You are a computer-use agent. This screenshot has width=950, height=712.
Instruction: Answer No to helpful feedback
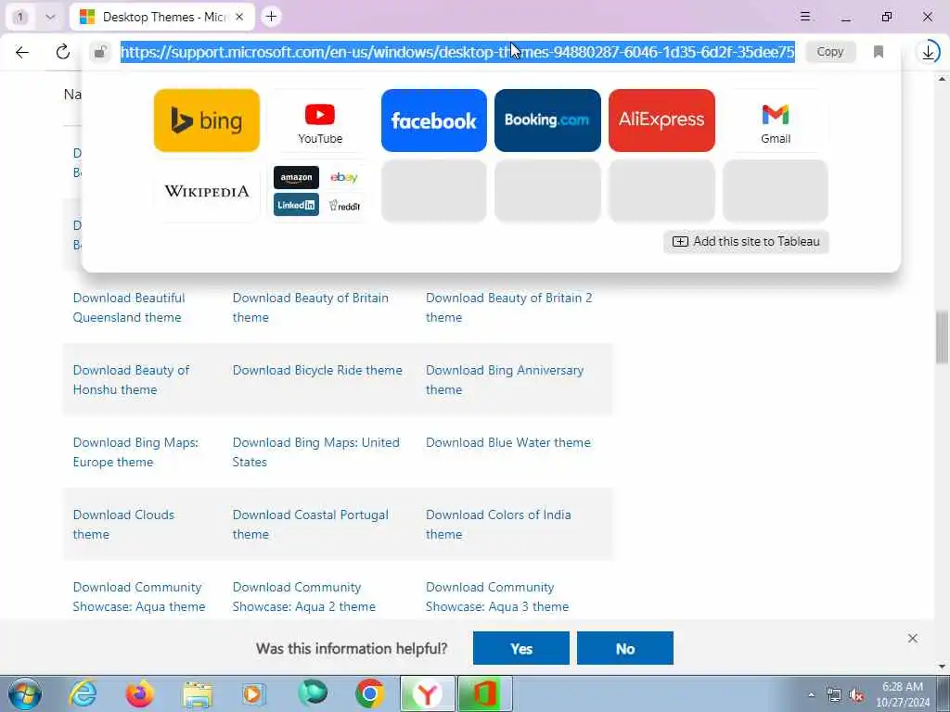tap(625, 648)
